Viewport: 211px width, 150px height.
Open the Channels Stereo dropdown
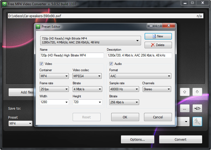coord(157,89)
